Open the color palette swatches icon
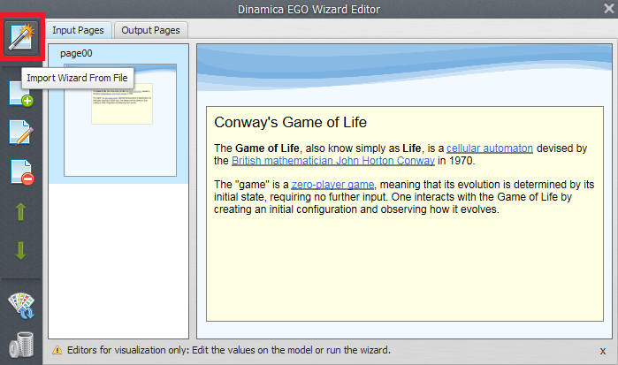Screen dimensions: 618x365 coord(20,306)
